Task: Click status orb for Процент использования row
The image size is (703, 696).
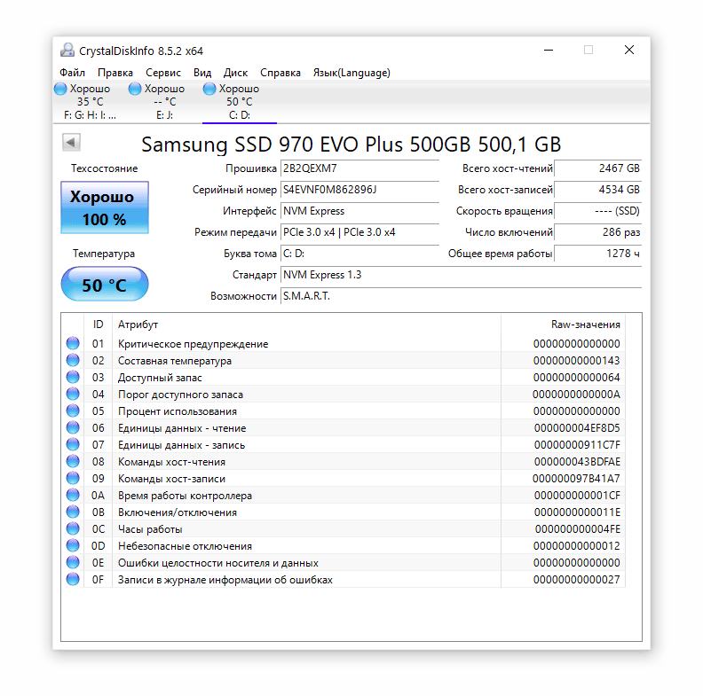Action: [x=73, y=411]
